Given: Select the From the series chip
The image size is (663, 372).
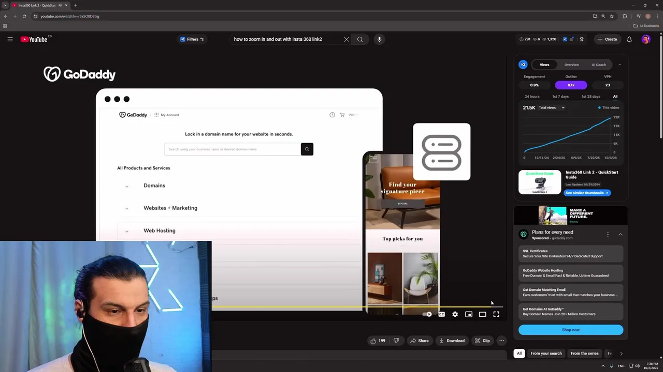Looking at the screenshot, I should coord(584,353).
